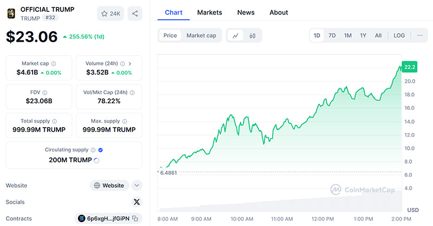Click the OFFICIAL TRUMP coin logo

11,14
